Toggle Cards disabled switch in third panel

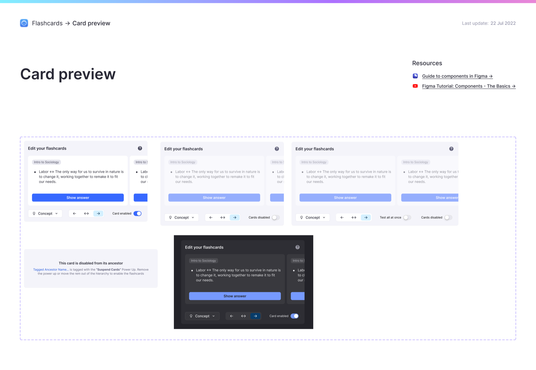pos(448,218)
